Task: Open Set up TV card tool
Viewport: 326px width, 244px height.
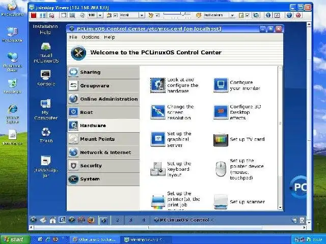Action: pos(239,139)
